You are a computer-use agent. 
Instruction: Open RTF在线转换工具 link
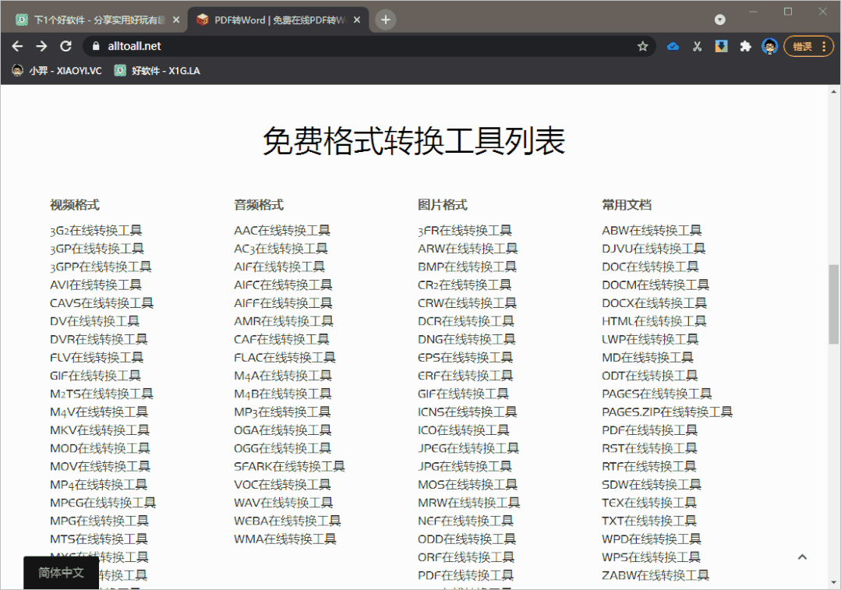649,466
